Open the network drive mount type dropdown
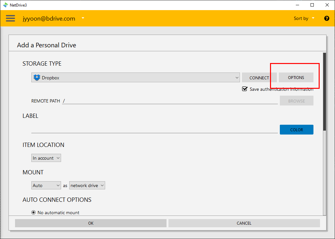 [x=87, y=185]
